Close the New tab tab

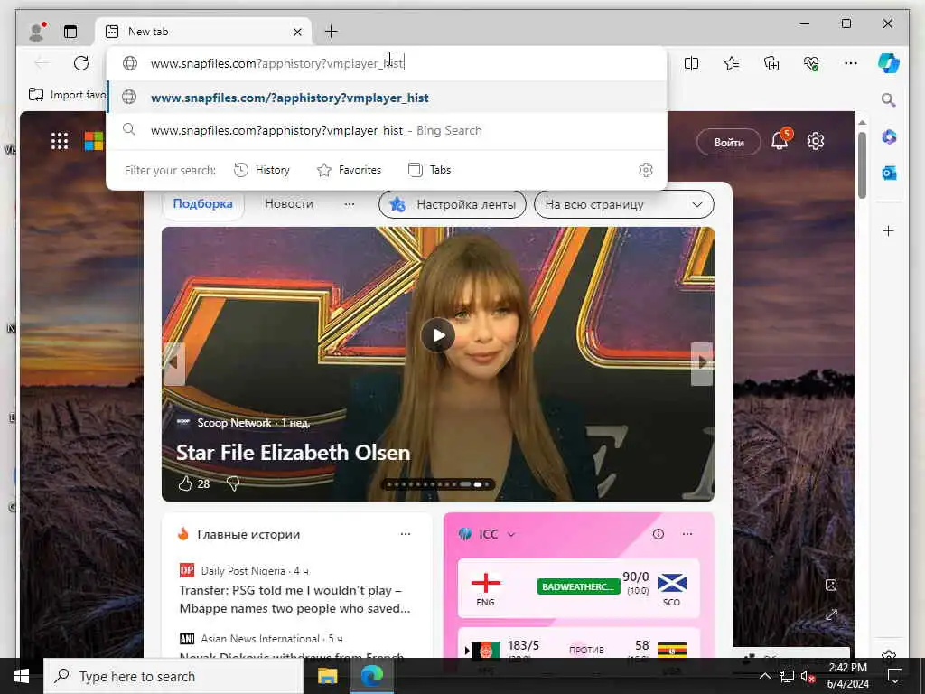click(x=297, y=32)
